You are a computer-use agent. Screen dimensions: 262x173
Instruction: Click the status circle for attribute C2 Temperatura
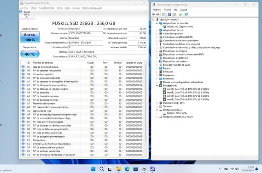(x=23, y=140)
